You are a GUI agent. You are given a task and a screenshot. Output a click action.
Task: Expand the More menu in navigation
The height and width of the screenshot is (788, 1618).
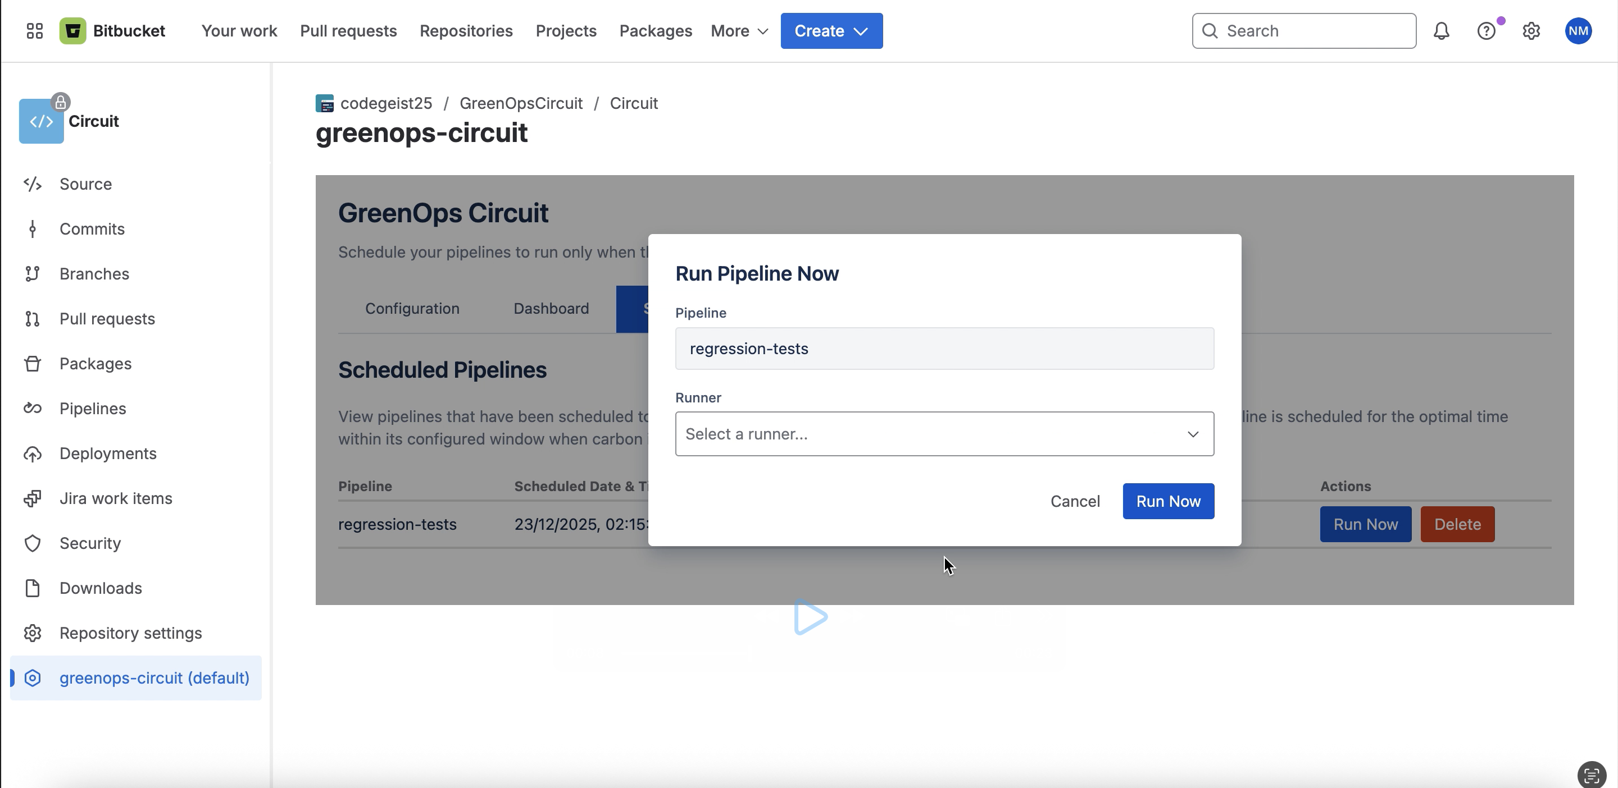(x=739, y=31)
